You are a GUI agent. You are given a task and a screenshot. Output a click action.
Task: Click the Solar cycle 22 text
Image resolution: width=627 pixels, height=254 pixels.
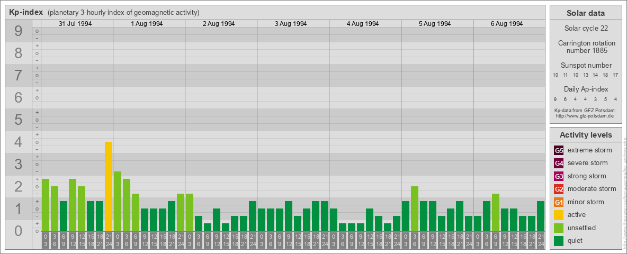[586, 29]
